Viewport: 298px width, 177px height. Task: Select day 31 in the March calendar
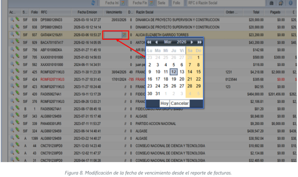158,94
